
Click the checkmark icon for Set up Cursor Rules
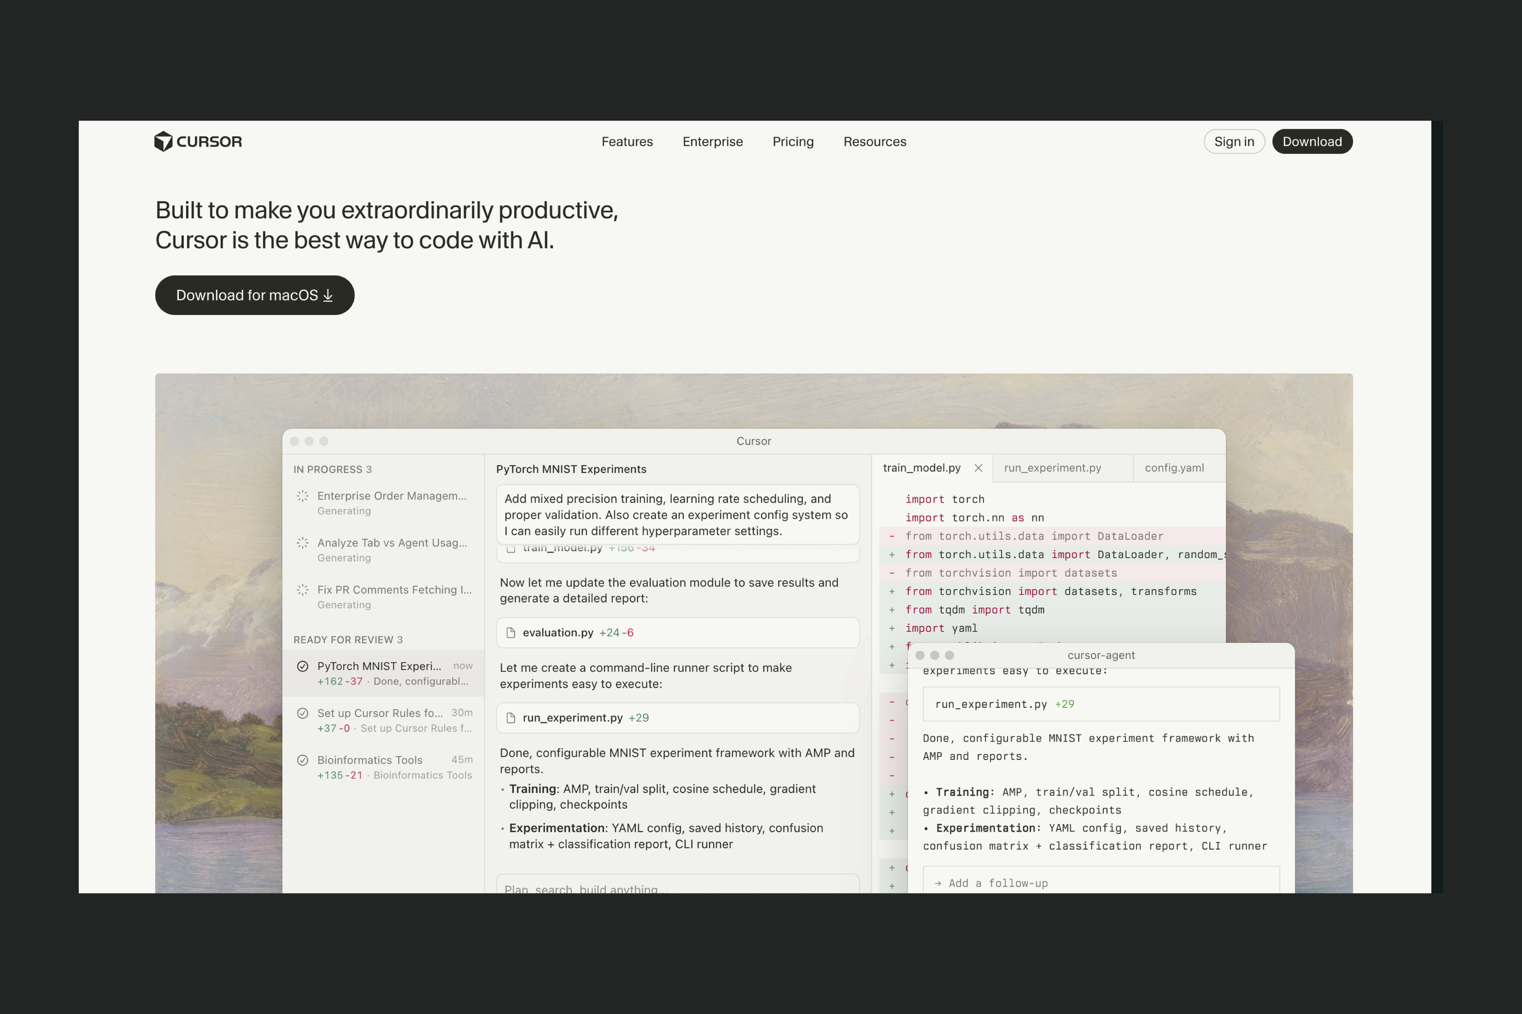pyautogui.click(x=302, y=713)
